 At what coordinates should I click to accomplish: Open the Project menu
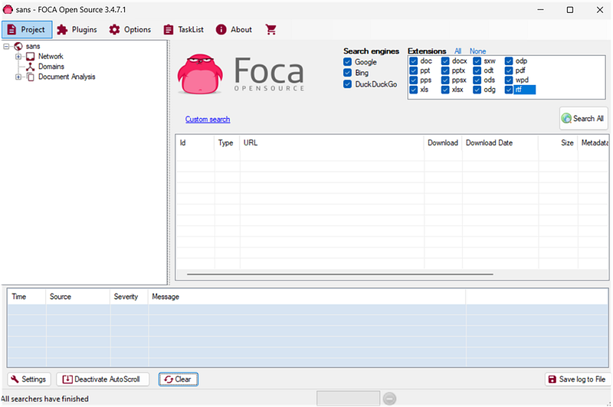pyautogui.click(x=27, y=29)
